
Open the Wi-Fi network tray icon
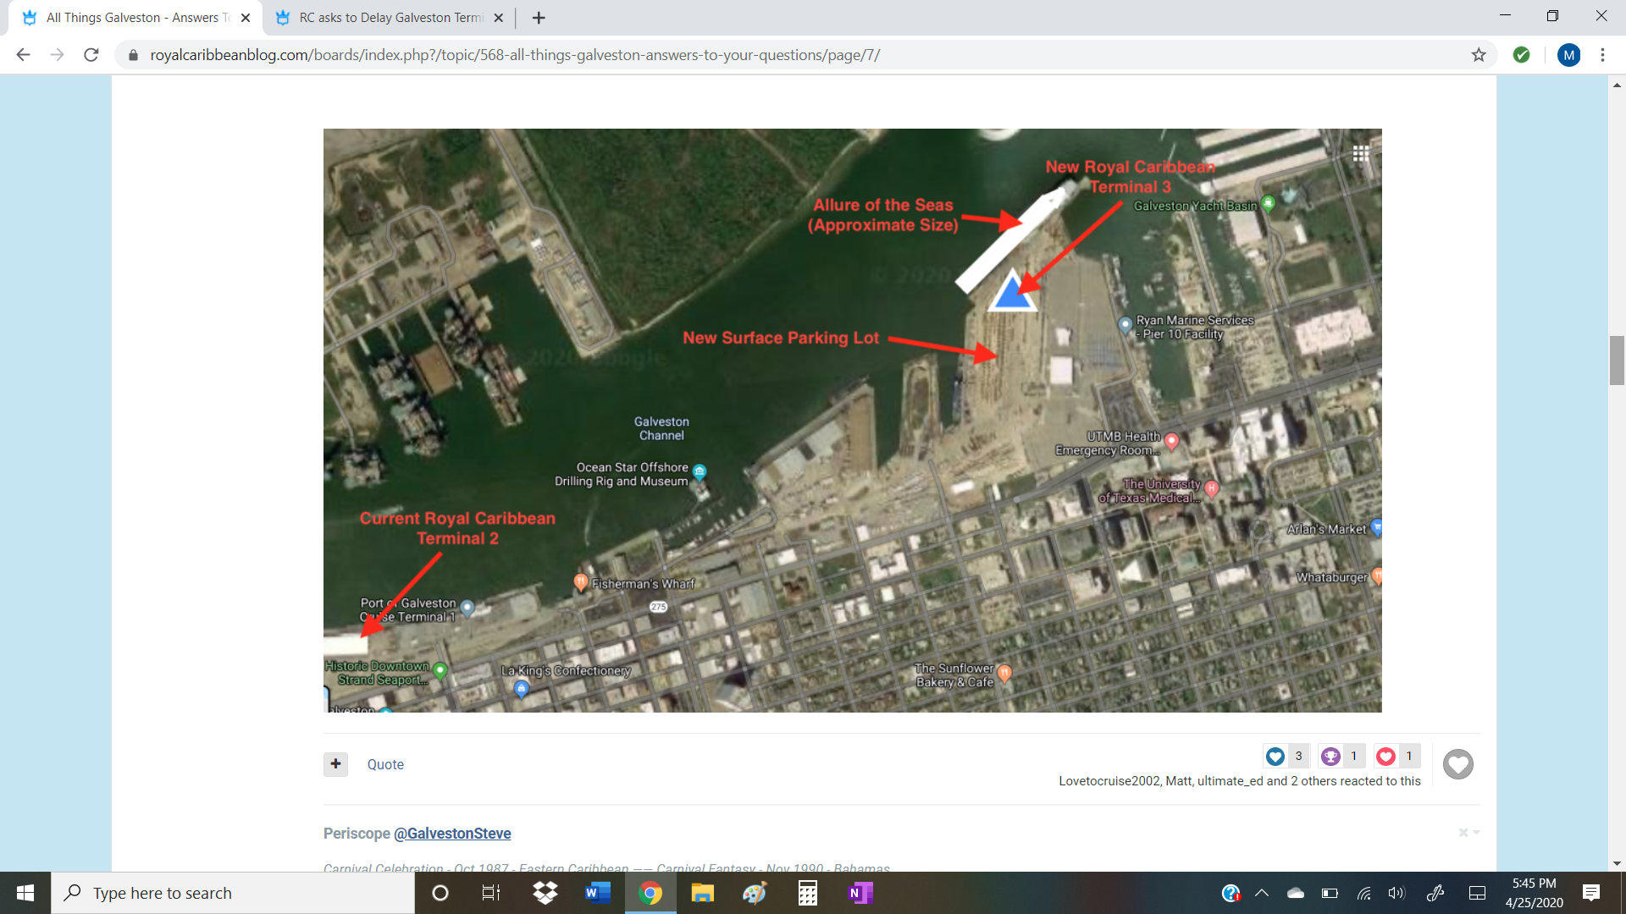(x=1363, y=893)
